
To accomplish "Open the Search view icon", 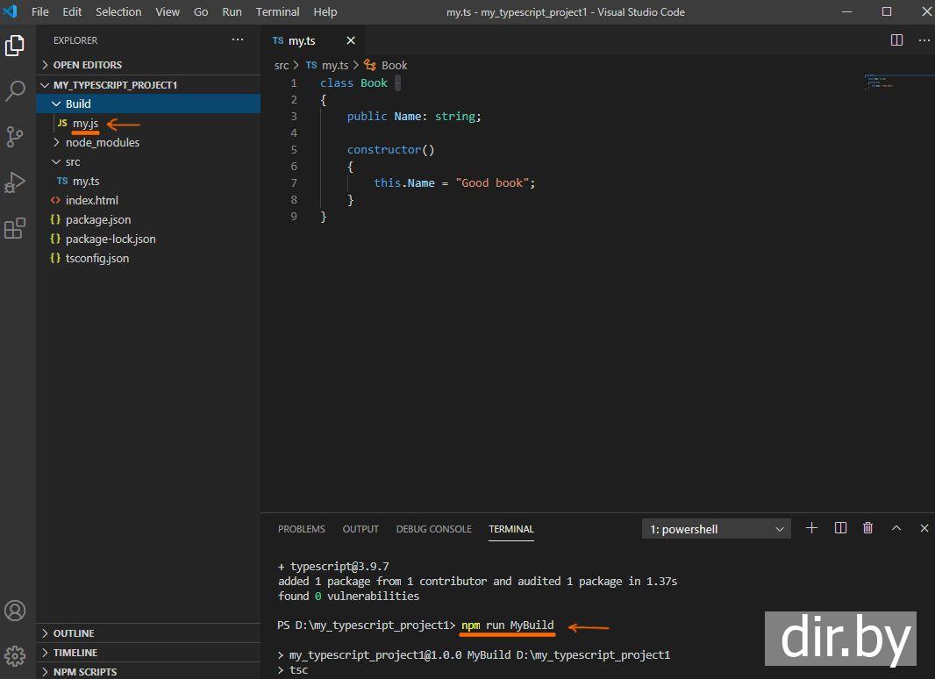I will (x=15, y=90).
